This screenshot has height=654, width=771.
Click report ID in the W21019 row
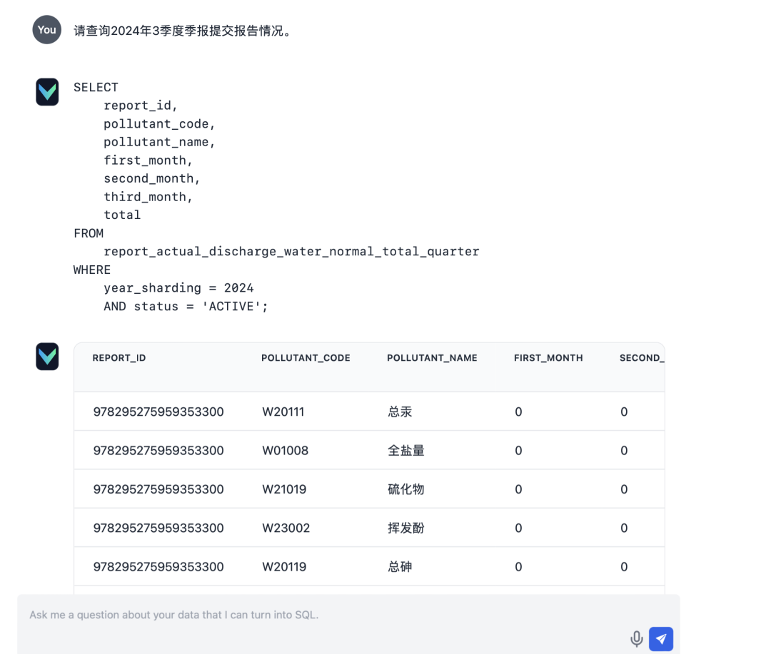click(158, 489)
